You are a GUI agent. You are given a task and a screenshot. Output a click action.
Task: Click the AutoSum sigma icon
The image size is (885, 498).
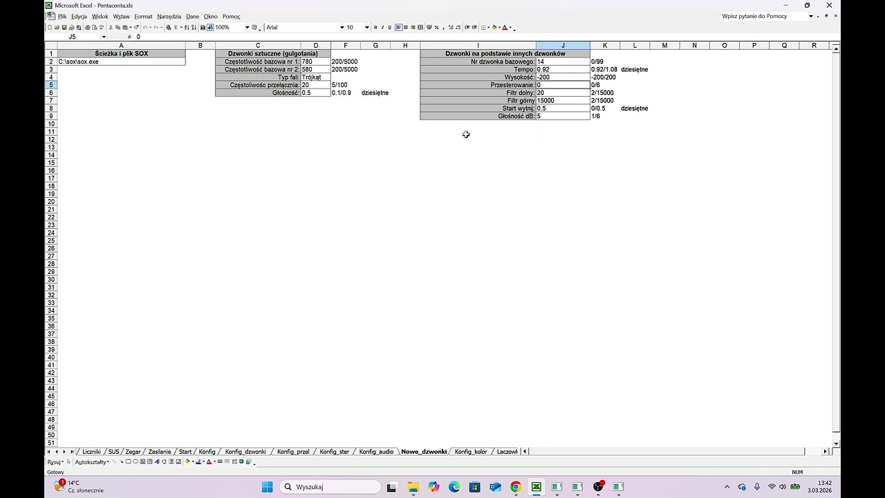point(176,28)
